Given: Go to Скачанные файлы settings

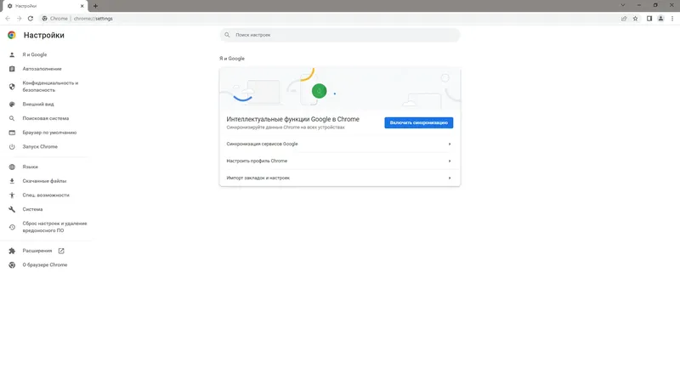Looking at the screenshot, I should click(44, 181).
